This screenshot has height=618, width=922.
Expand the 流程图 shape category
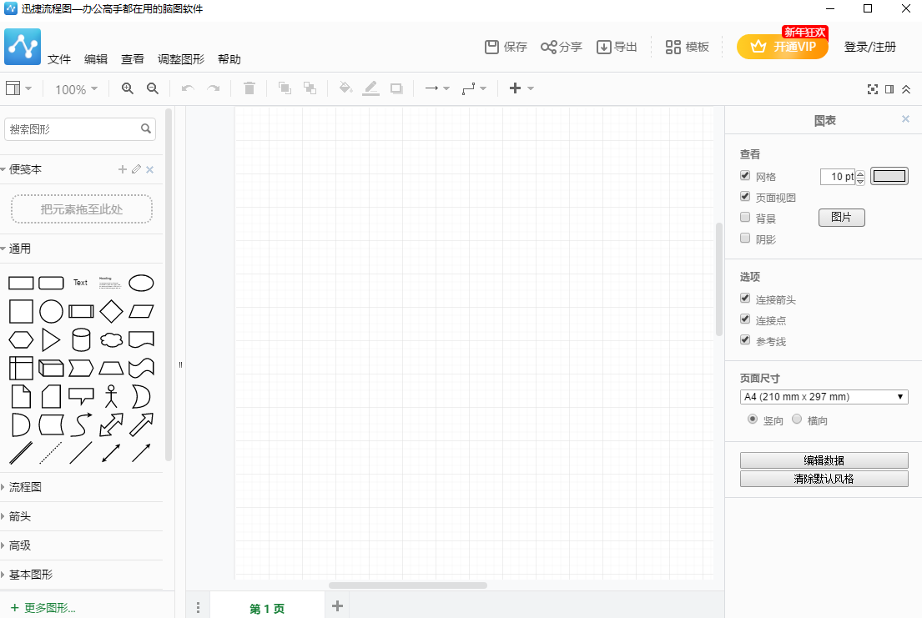25,487
